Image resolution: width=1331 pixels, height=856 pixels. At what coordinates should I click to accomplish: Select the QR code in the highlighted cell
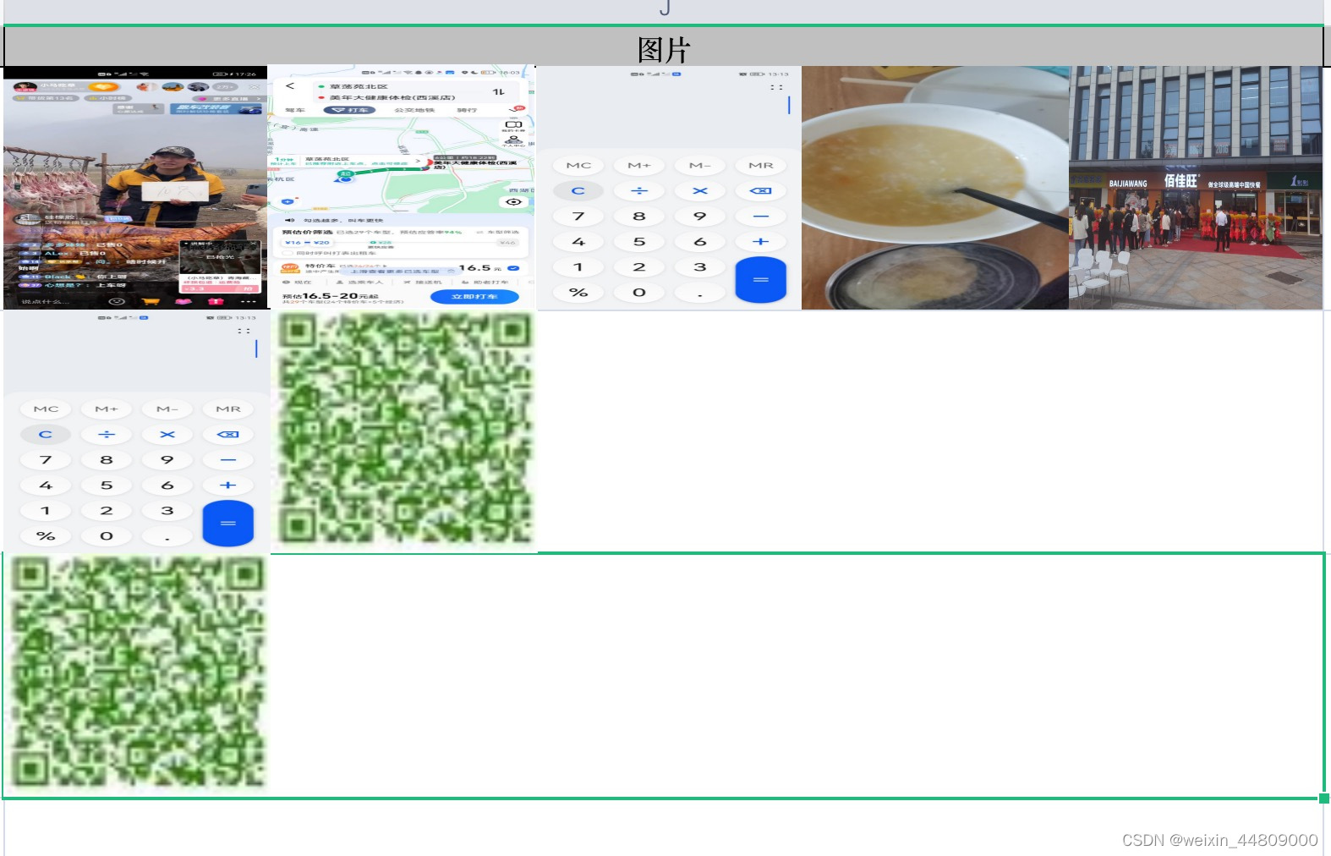[x=137, y=674]
